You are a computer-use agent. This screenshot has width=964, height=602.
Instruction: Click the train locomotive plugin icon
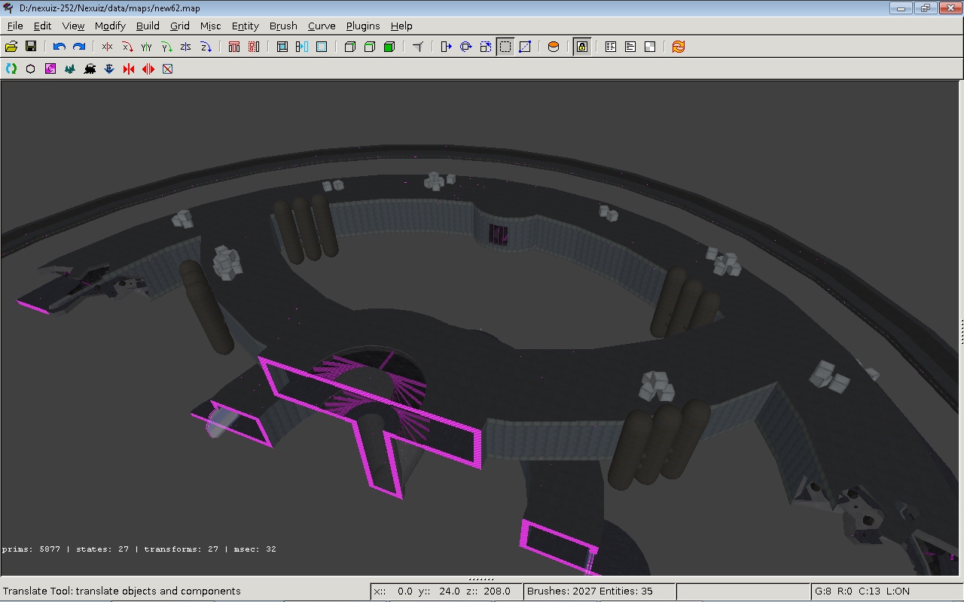(x=90, y=68)
